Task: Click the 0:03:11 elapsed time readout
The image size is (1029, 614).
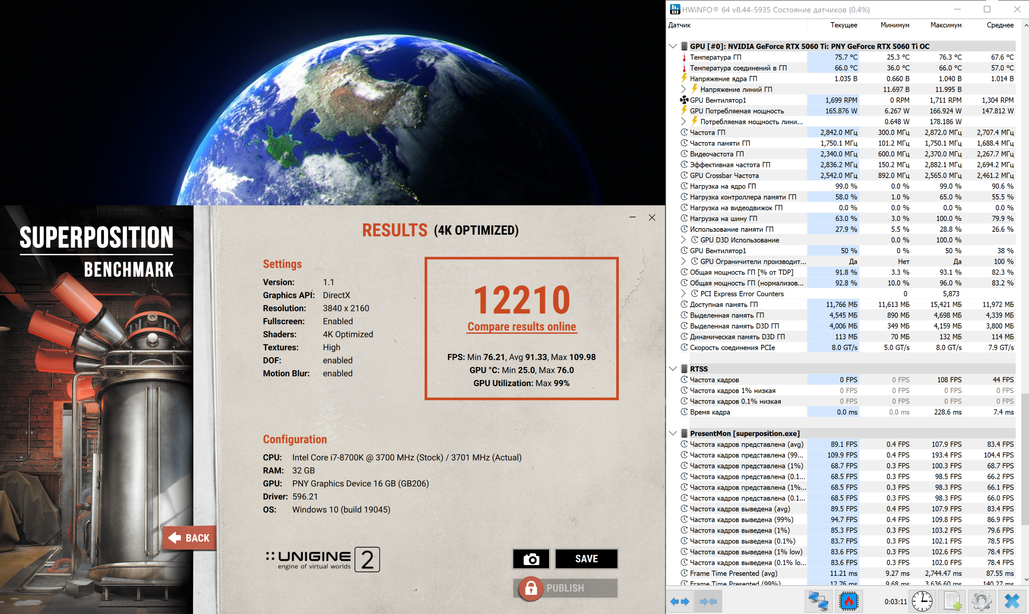Action: 895,602
